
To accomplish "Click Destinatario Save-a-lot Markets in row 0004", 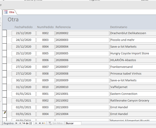I will [x=133, y=47].
